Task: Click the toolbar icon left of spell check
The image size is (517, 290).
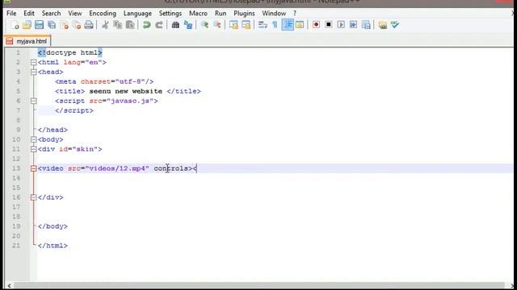Action: pyautogui.click(x=382, y=25)
